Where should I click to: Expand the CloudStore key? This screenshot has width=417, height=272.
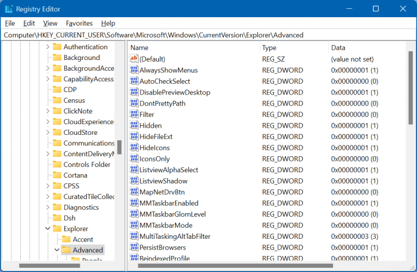click(x=48, y=132)
